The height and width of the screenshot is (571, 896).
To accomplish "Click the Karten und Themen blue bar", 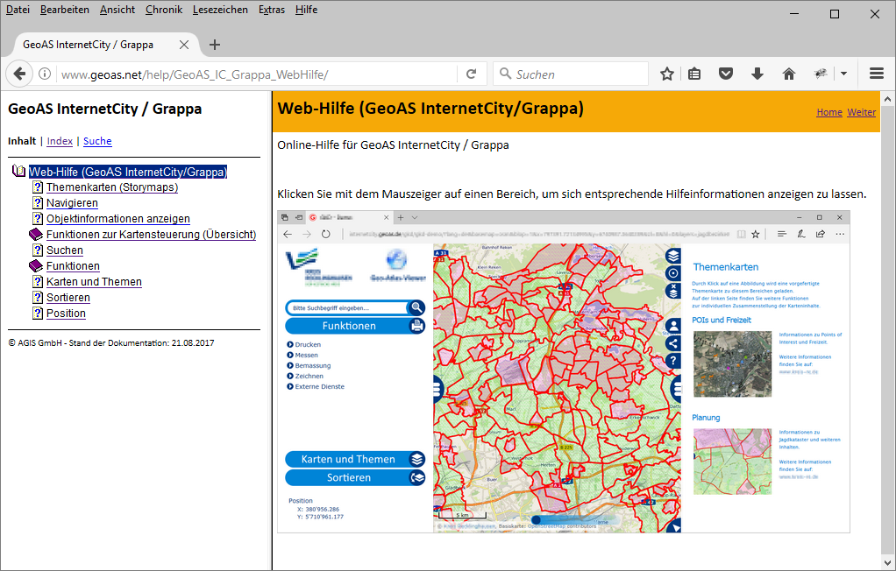I will (348, 459).
